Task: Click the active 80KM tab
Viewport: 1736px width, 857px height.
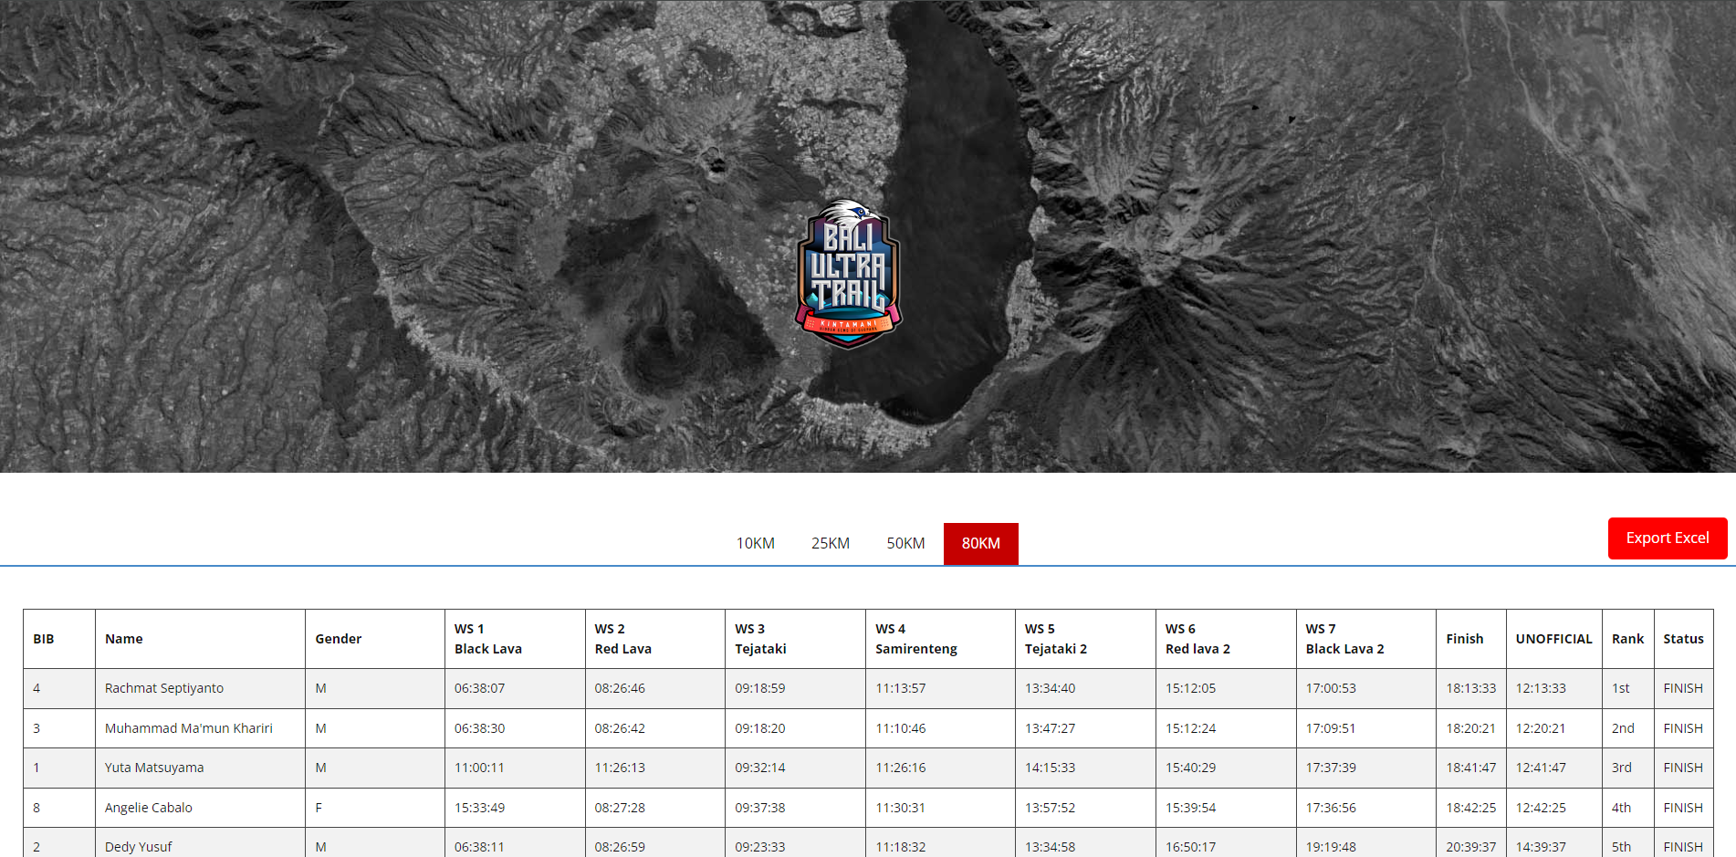Action: coord(980,543)
